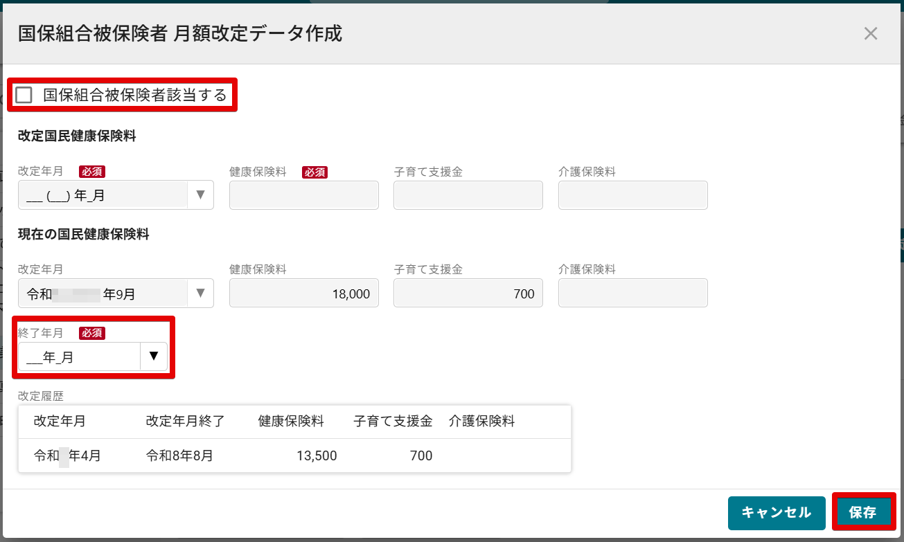Click the 700 value in 改定履歴 row
The image size is (904, 542).
[x=421, y=455]
